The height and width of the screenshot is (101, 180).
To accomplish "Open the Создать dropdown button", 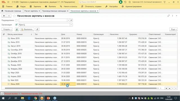I will (x=7, y=29).
